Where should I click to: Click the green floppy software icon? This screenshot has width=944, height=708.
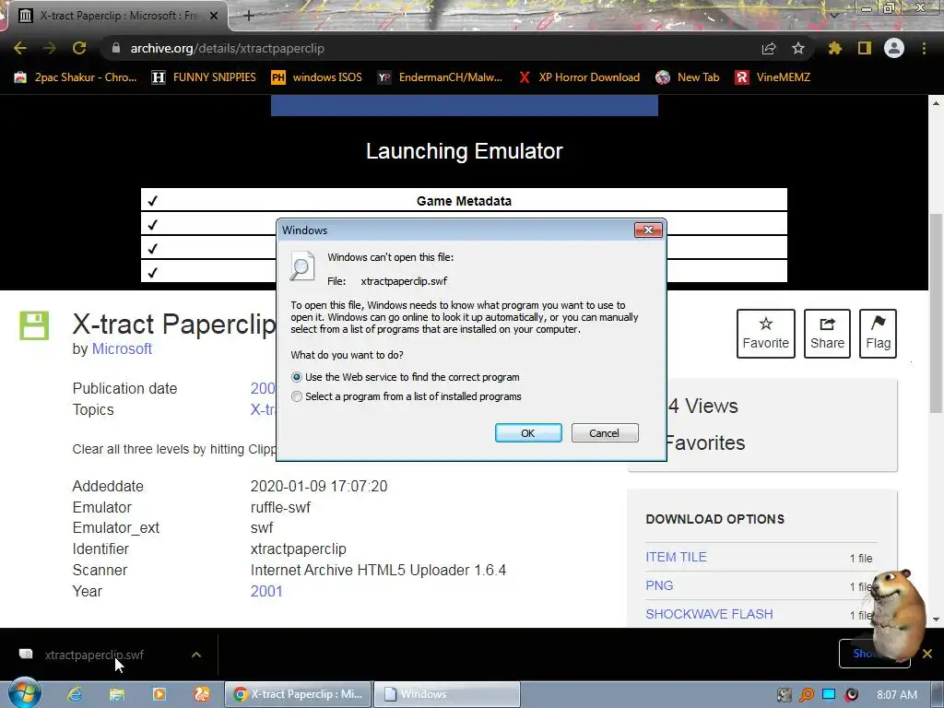34,325
